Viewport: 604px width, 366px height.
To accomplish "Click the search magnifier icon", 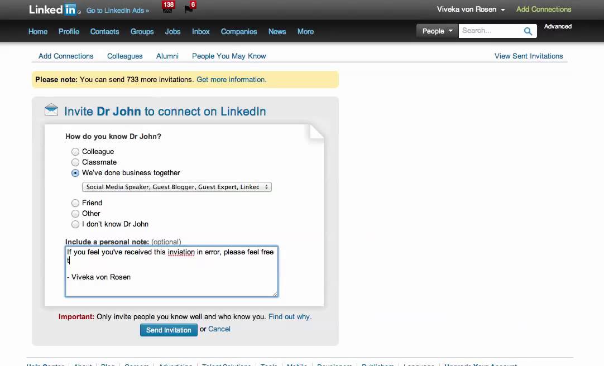I will [x=528, y=31].
